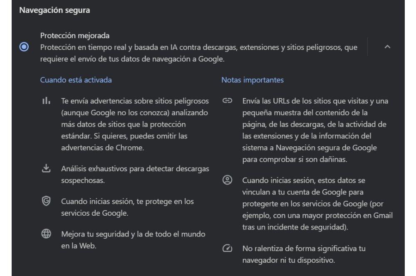The height and width of the screenshot is (276, 416).
Task: Click the download analysis icon
Action: point(46,168)
